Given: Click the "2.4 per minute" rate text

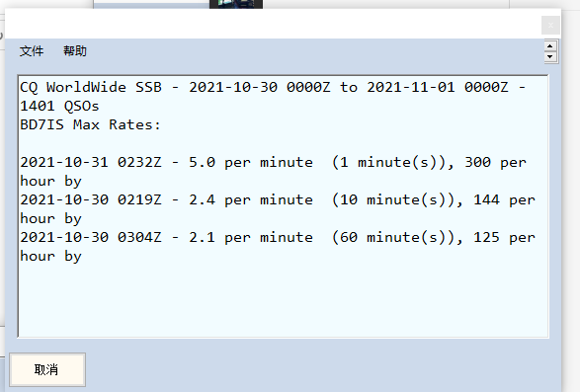Looking at the screenshot, I should (x=251, y=199).
